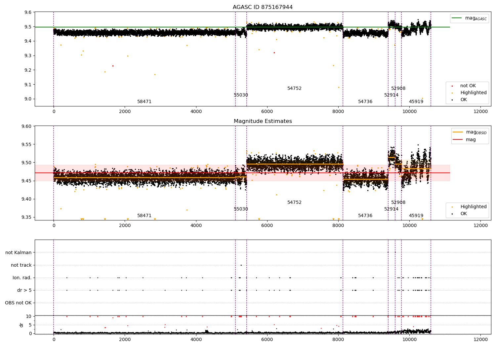Click the title 'AGASC ID 875167944'

263,7
